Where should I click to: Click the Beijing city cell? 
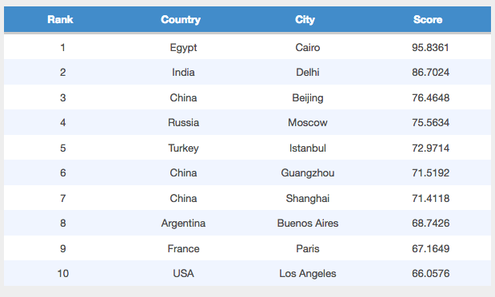coord(308,97)
